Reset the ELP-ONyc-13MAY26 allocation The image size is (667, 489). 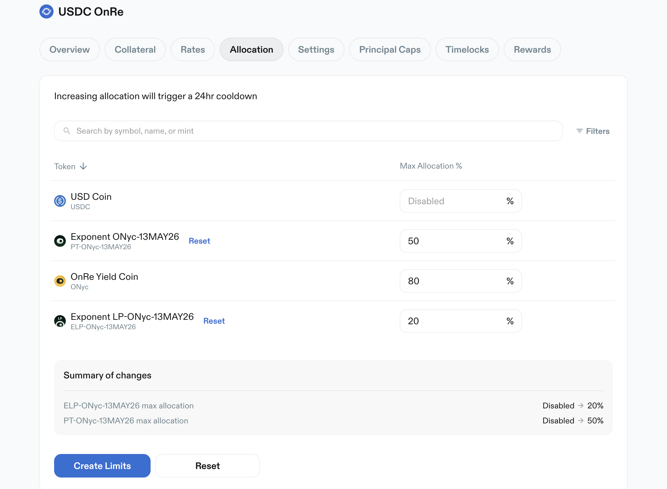click(214, 321)
